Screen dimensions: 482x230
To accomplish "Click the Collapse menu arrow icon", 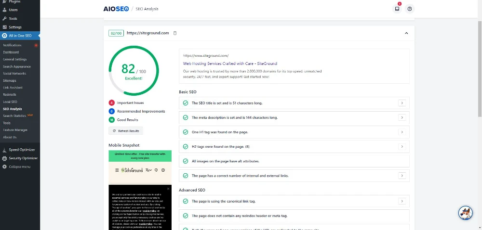I will coord(4,167).
